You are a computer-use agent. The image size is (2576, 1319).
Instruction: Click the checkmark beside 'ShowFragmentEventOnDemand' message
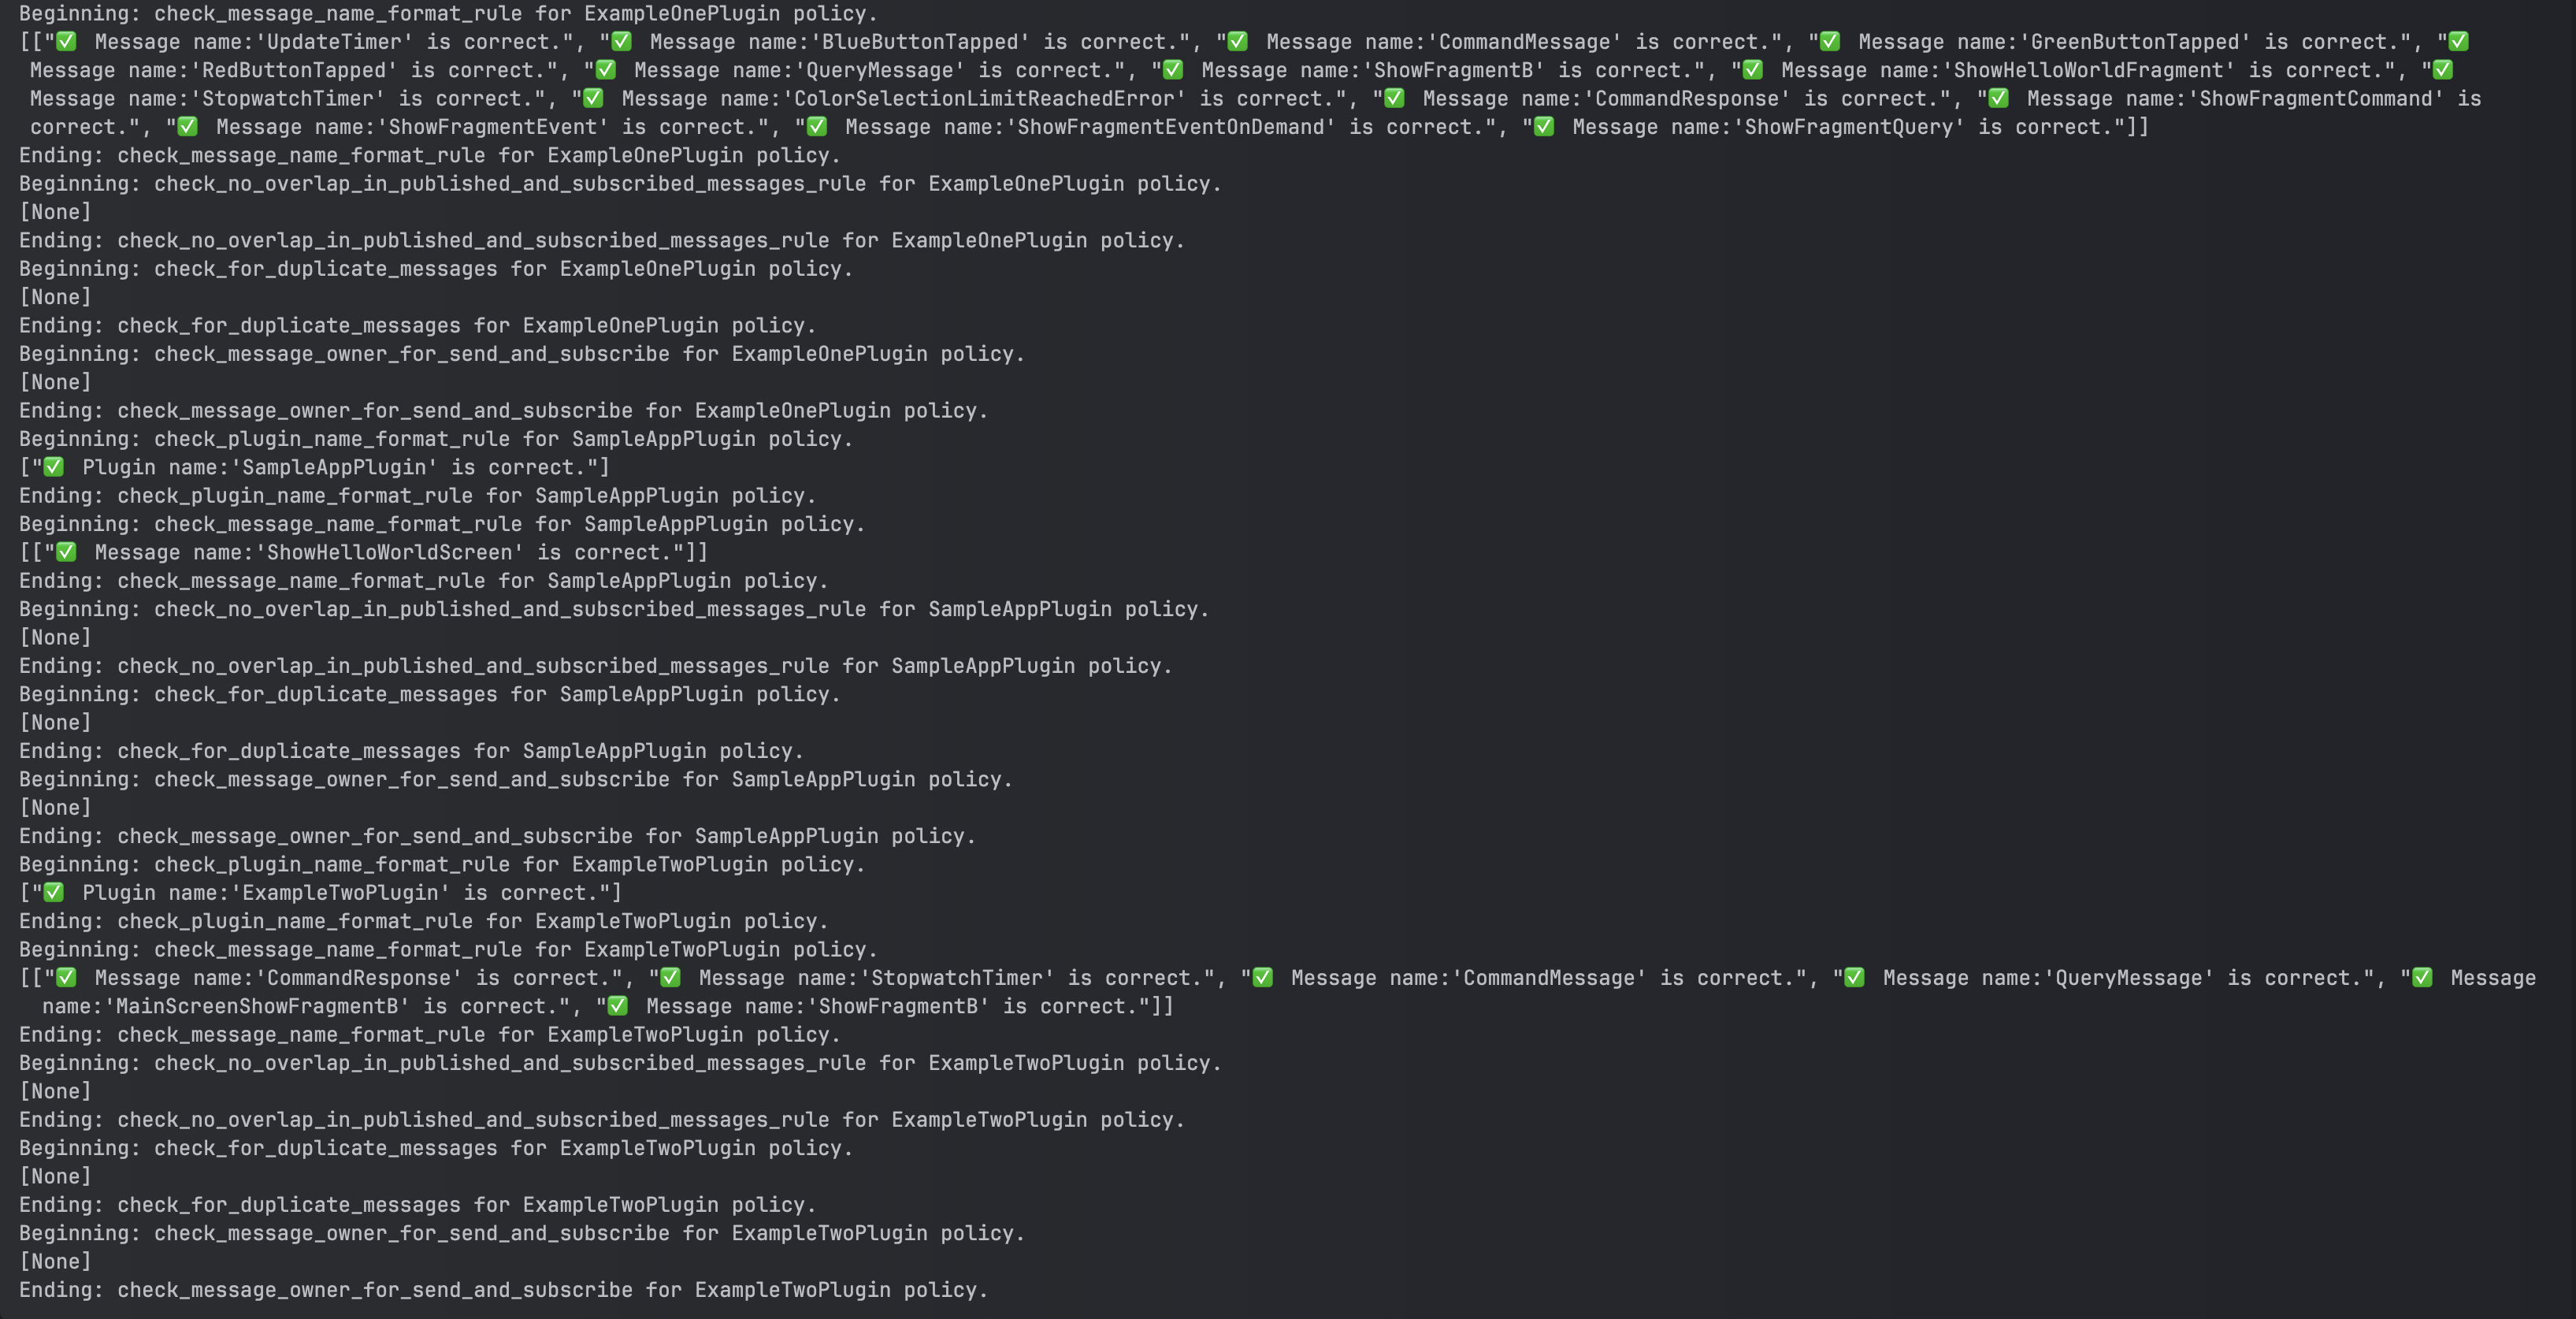tap(818, 126)
